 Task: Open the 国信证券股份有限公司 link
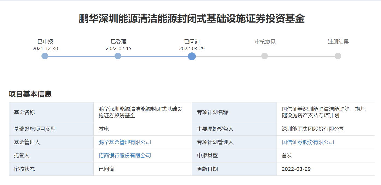(x=308, y=142)
